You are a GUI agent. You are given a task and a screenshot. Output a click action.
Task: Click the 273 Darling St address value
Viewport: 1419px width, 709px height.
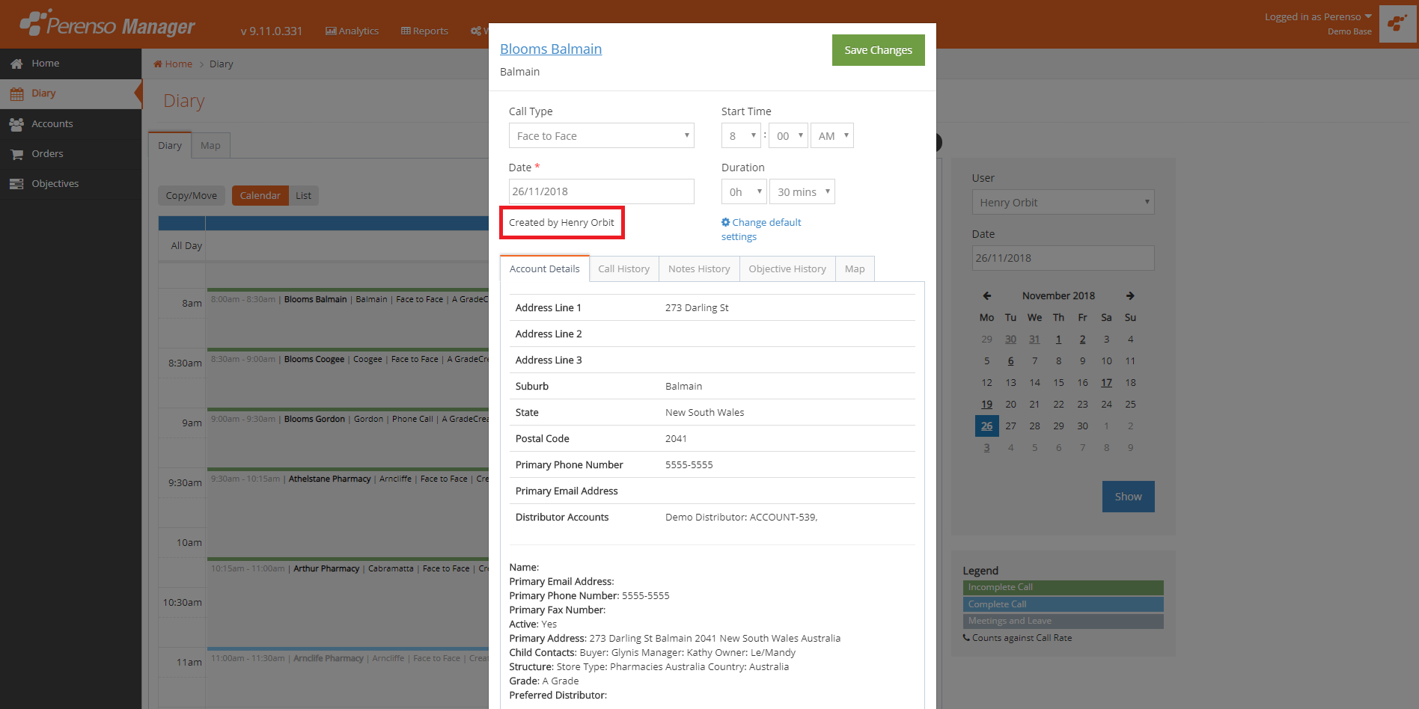click(x=697, y=308)
